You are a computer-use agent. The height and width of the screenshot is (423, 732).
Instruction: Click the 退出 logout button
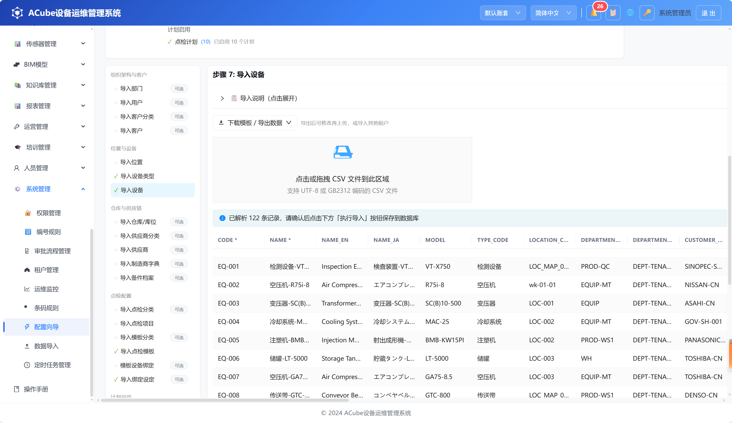pos(708,13)
